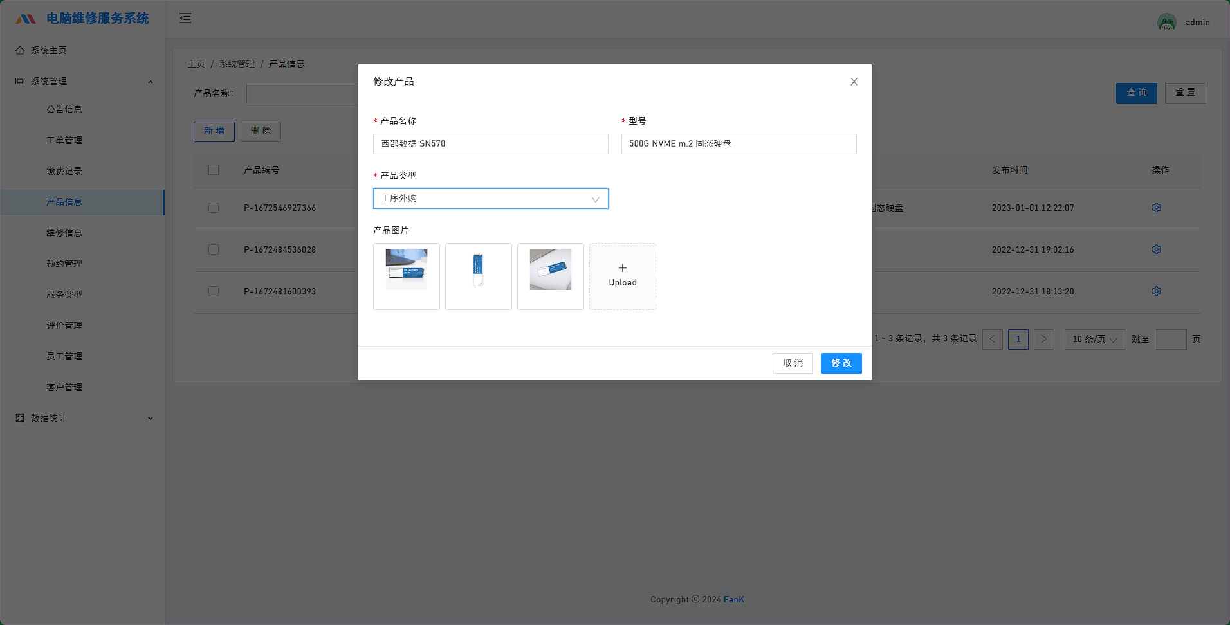Click the 跳至 page jump input
1230x625 pixels.
point(1170,339)
